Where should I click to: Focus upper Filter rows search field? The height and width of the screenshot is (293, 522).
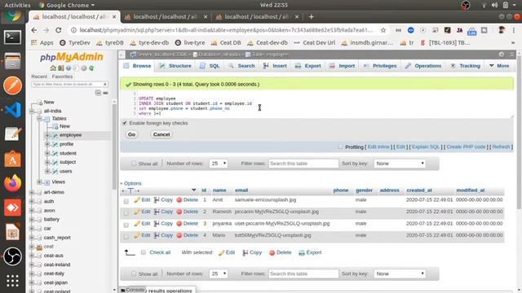(303, 164)
